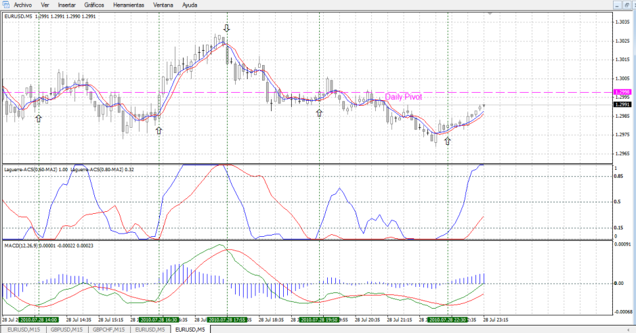
Task: Open the Archivo menu
Action: pos(23,5)
